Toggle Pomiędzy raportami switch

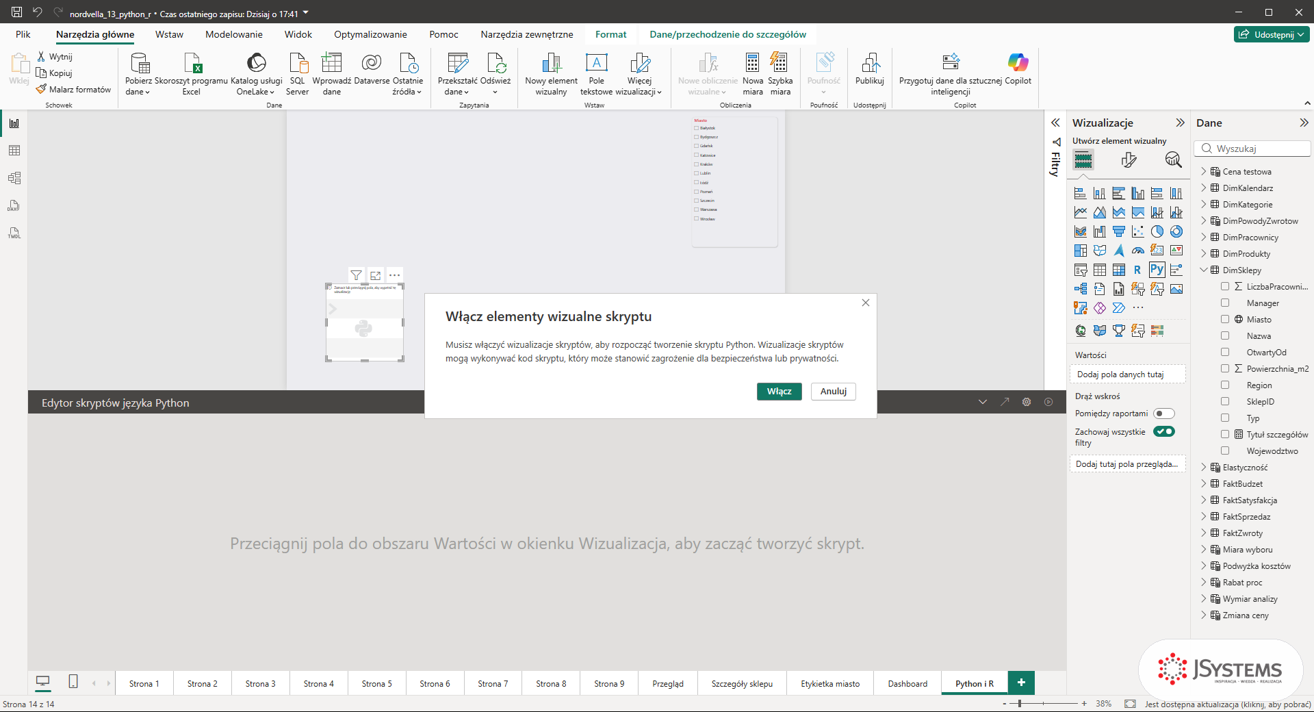[x=1163, y=414]
